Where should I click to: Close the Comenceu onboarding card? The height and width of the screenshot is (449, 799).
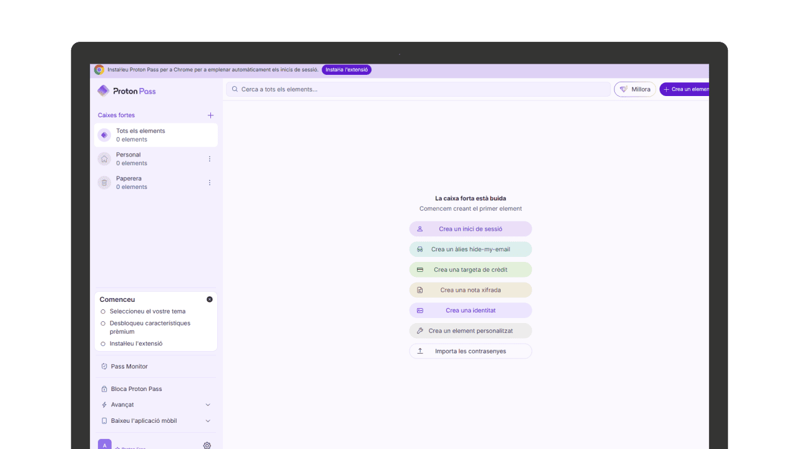(x=210, y=299)
